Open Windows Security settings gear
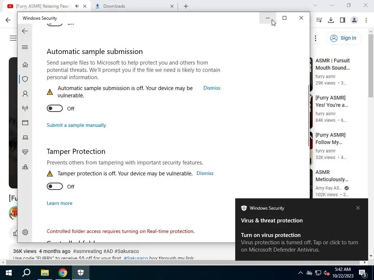374x280 pixels. click(x=25, y=232)
